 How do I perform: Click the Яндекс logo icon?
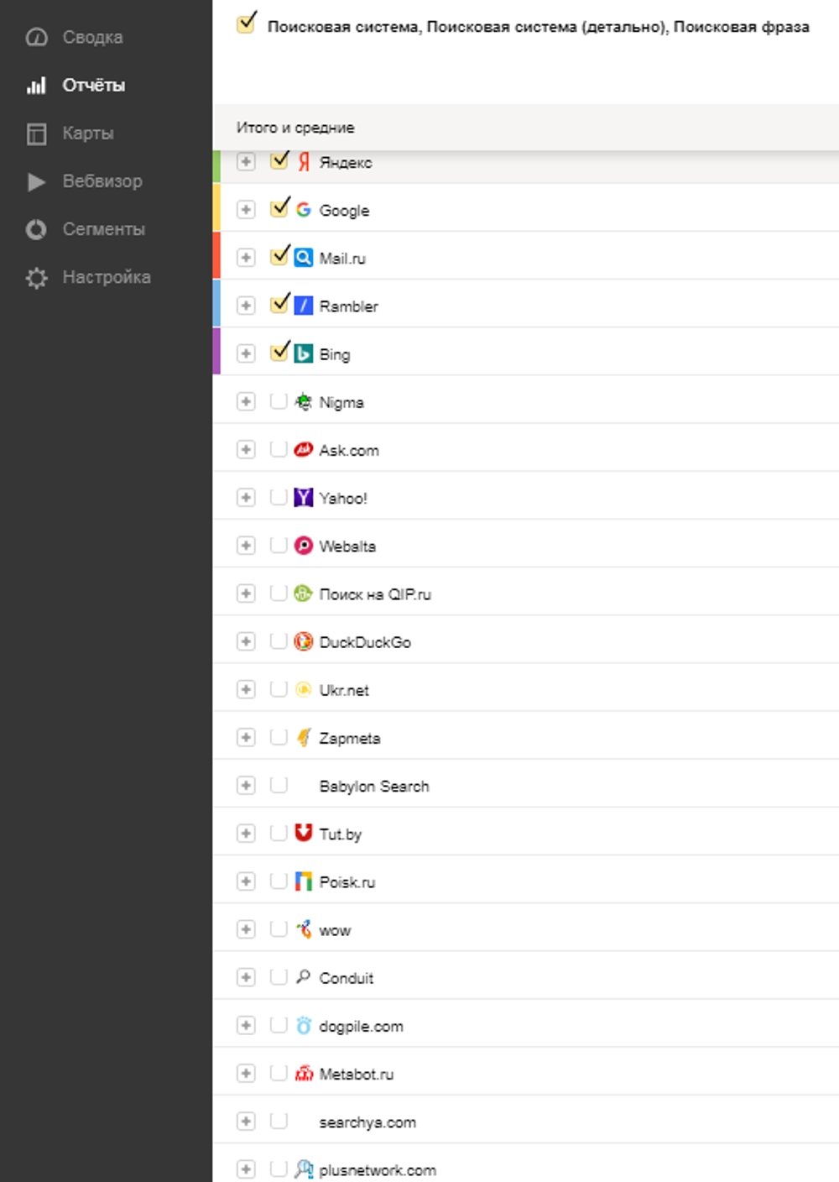[304, 162]
